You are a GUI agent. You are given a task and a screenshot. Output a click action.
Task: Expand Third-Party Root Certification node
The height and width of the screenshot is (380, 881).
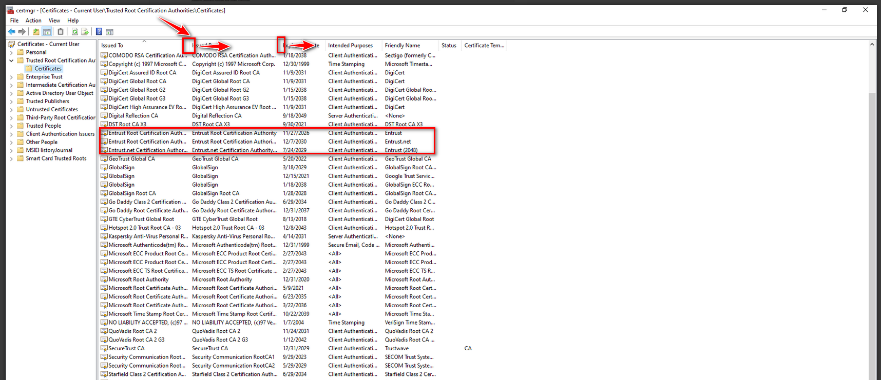11,117
